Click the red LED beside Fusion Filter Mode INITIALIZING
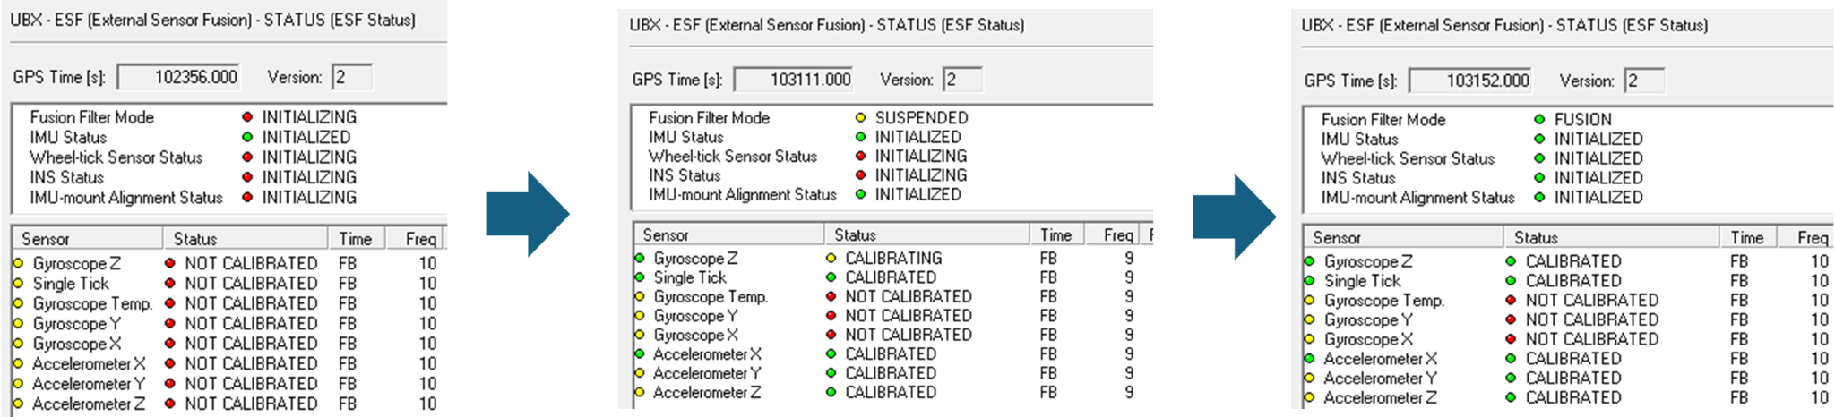The height and width of the screenshot is (417, 1835). coord(247,117)
